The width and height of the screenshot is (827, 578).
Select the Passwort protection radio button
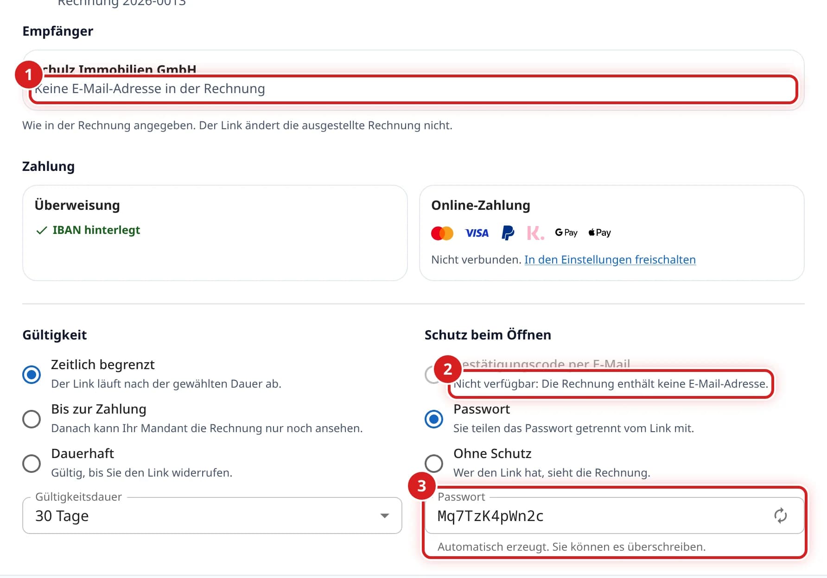[434, 419]
